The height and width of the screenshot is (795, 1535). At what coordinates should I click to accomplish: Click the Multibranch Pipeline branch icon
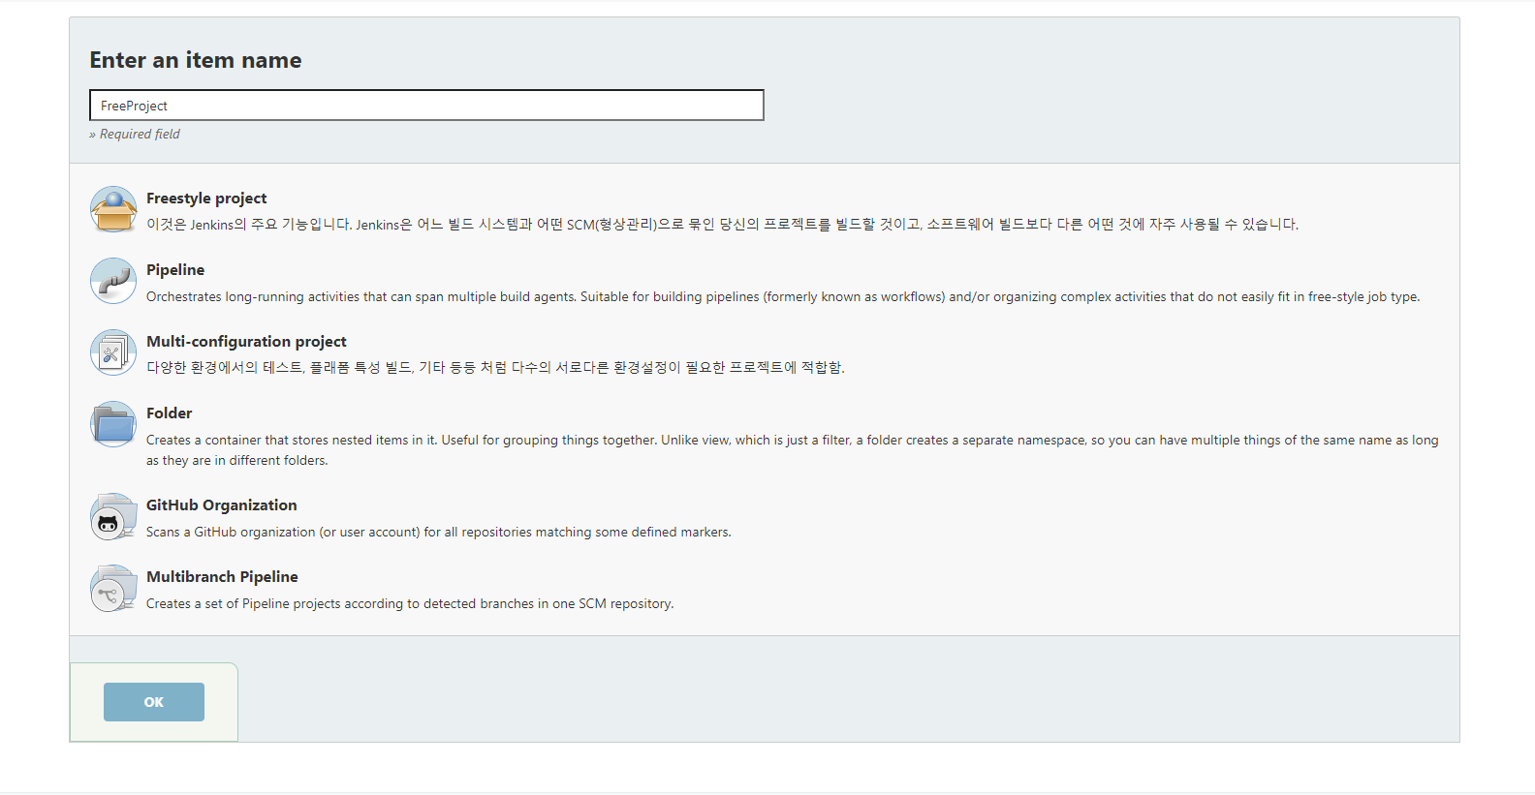pos(113,588)
